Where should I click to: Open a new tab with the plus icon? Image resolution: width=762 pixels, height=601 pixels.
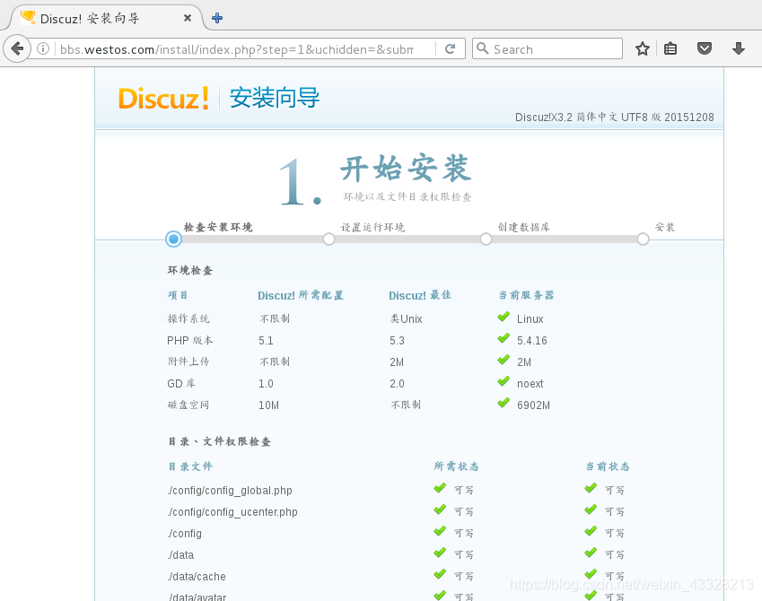click(x=217, y=18)
